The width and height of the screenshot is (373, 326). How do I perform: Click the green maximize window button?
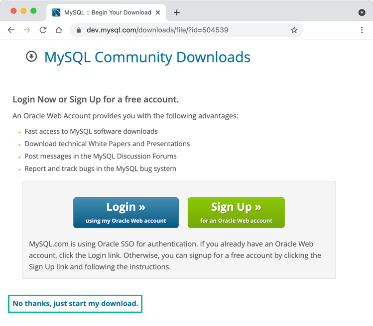pos(33,11)
